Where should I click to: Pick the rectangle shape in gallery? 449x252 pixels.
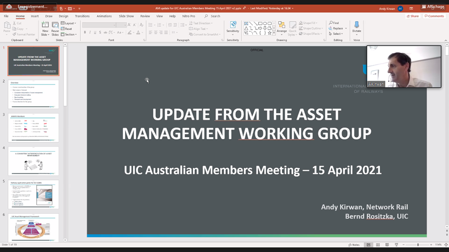pos(260,24)
